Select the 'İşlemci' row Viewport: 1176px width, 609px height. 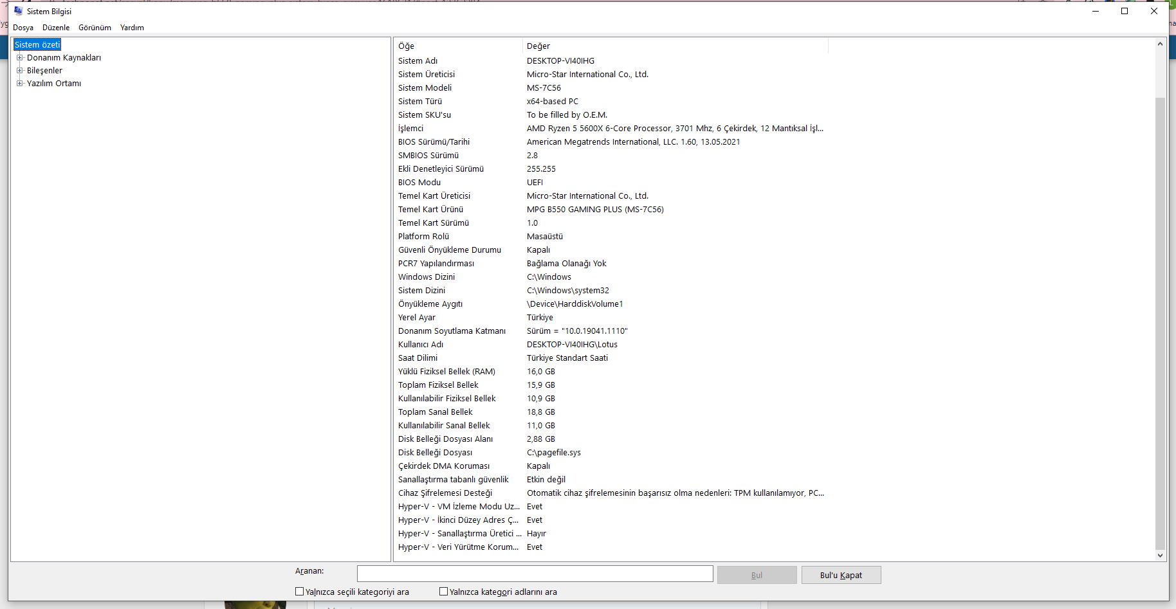click(611, 129)
